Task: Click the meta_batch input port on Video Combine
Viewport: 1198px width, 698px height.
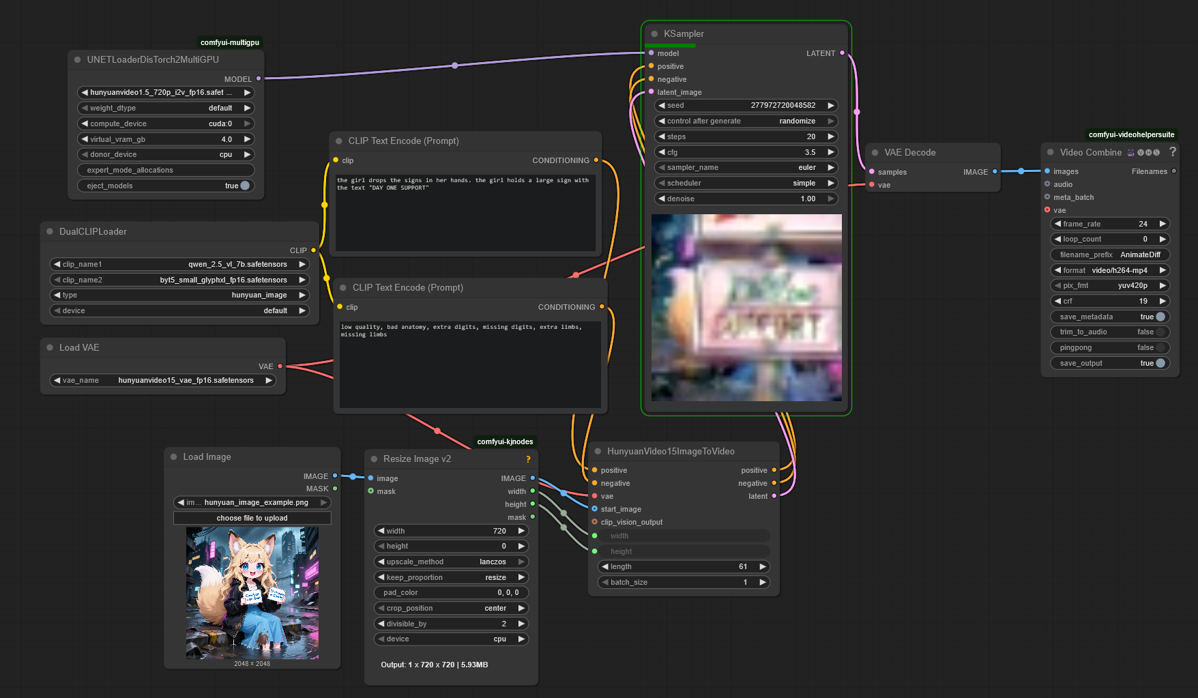Action: click(x=1047, y=197)
